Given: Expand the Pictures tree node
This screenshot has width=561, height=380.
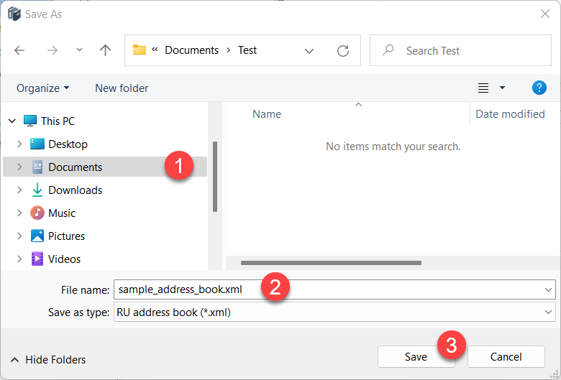Looking at the screenshot, I should pyautogui.click(x=19, y=236).
